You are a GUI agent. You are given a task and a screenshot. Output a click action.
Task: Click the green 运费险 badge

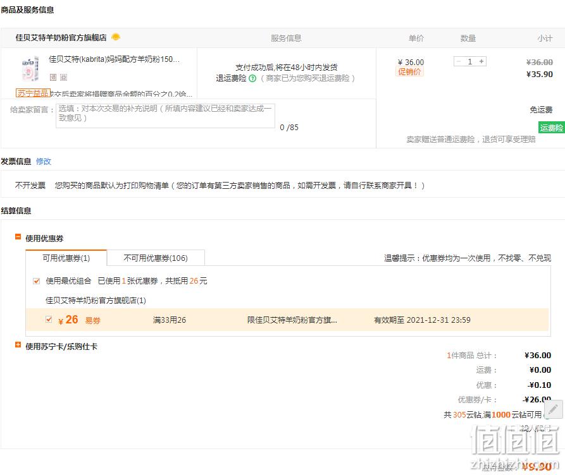(x=551, y=128)
